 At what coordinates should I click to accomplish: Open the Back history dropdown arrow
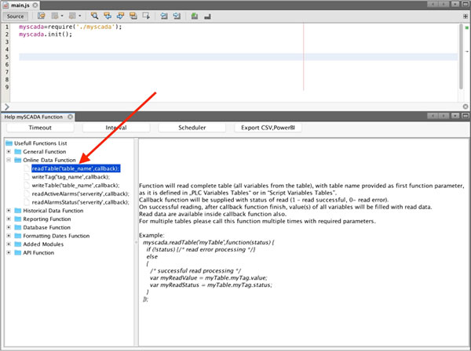coord(62,16)
